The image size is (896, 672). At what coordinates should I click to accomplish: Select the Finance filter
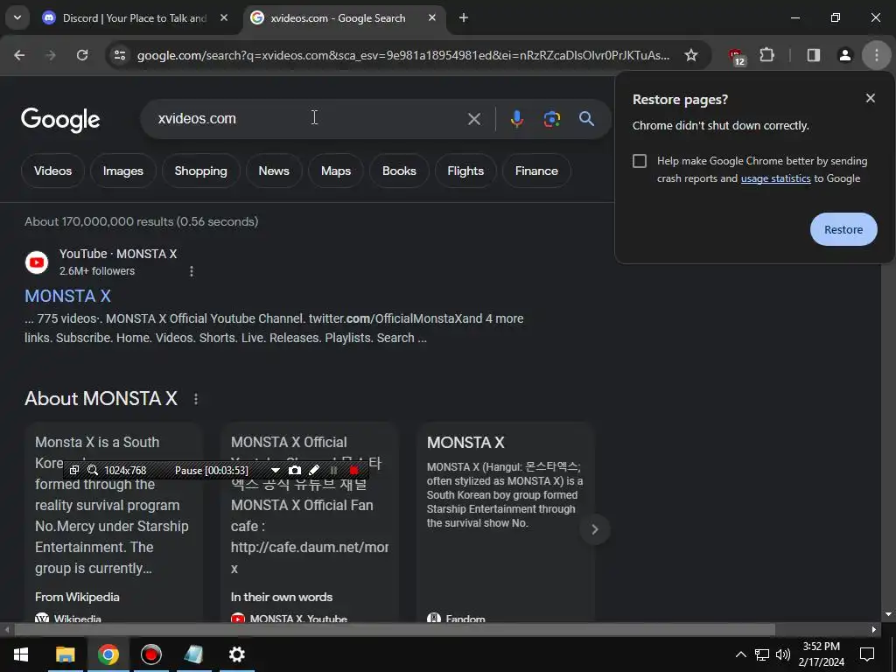point(536,171)
